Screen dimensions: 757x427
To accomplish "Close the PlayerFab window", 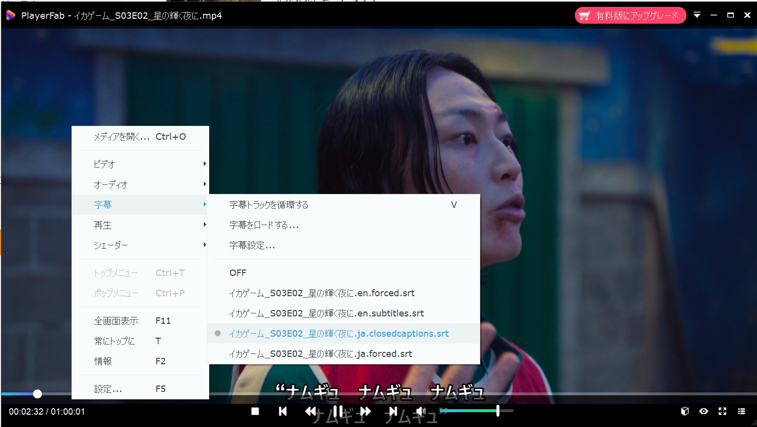I will click(x=747, y=15).
